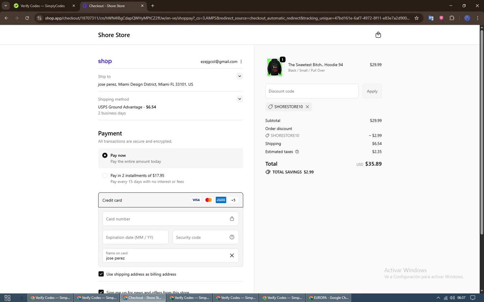Open the Chrome profile avatar
Image resolution: width=484 pixels, height=302 pixels.
click(467, 18)
